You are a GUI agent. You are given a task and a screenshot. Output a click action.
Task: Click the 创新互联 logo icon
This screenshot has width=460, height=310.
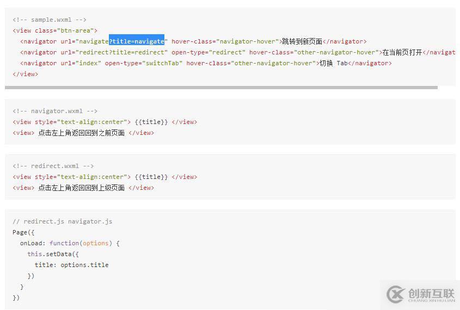point(396,294)
